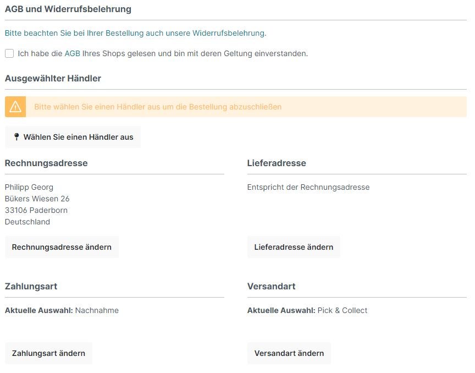Screen dimensions: 475x373
Task: Click the map pin icon in the dealer button
Action: pos(16,137)
